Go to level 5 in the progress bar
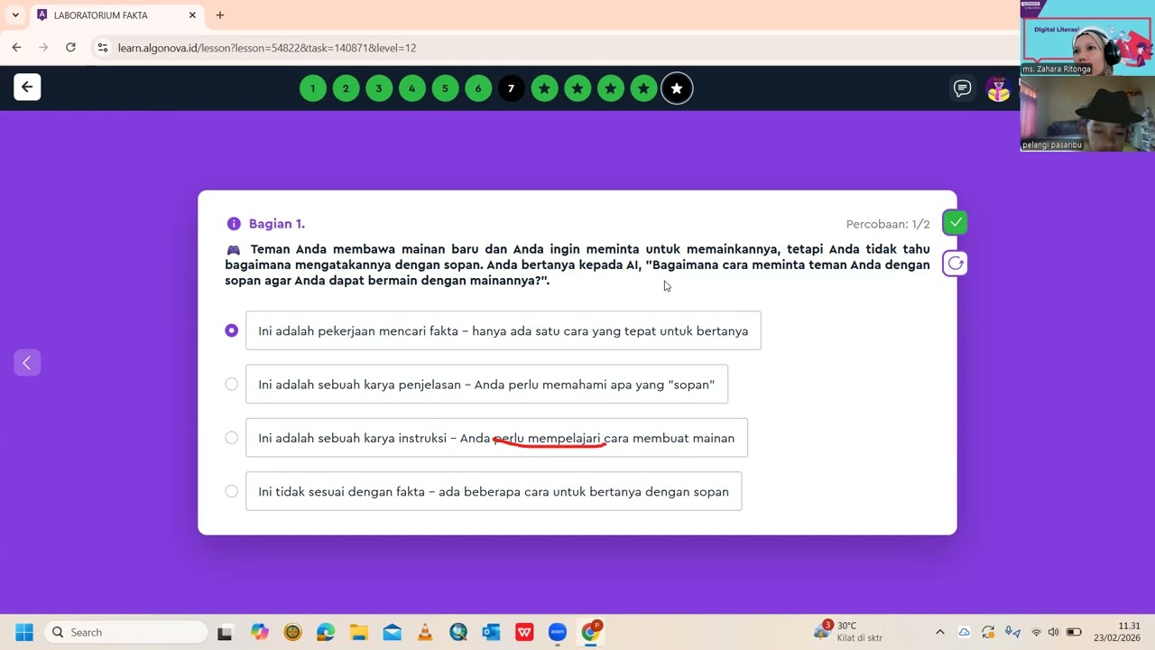The height and width of the screenshot is (650, 1155). point(445,88)
